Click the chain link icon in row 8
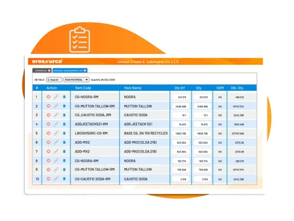 click(56, 161)
